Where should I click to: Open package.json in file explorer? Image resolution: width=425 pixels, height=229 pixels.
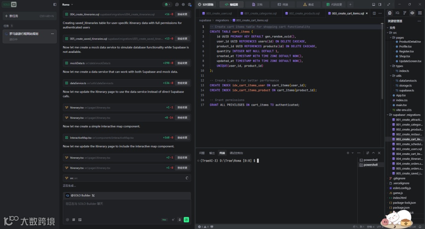click(401, 207)
